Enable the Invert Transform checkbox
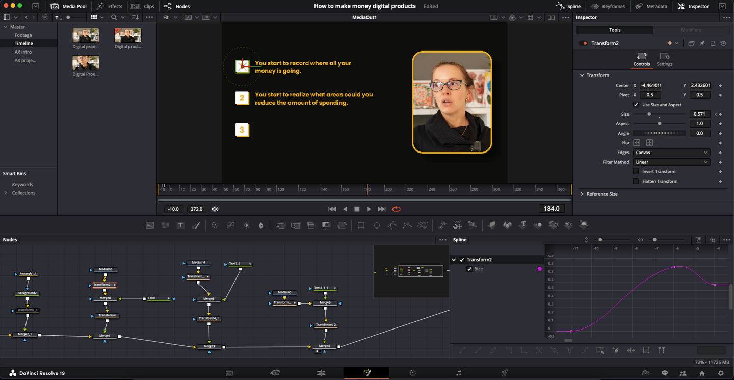Image resolution: width=734 pixels, height=380 pixels. point(636,172)
